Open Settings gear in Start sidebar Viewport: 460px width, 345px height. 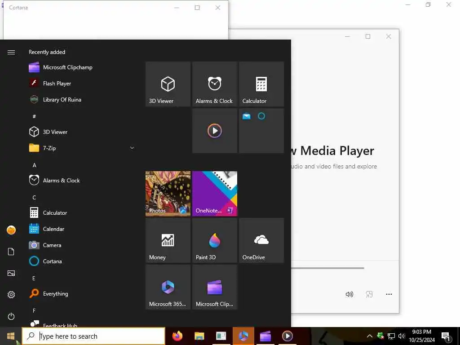11,295
